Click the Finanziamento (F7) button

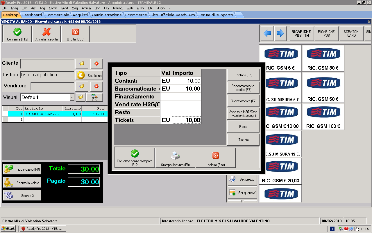click(243, 101)
